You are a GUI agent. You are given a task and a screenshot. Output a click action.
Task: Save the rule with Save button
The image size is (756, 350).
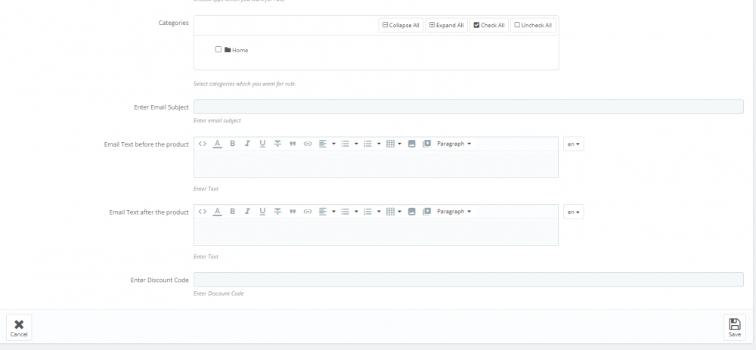pos(735,327)
